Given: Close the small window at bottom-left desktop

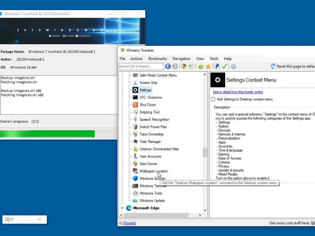Looking at the screenshot, I should point(40,219).
